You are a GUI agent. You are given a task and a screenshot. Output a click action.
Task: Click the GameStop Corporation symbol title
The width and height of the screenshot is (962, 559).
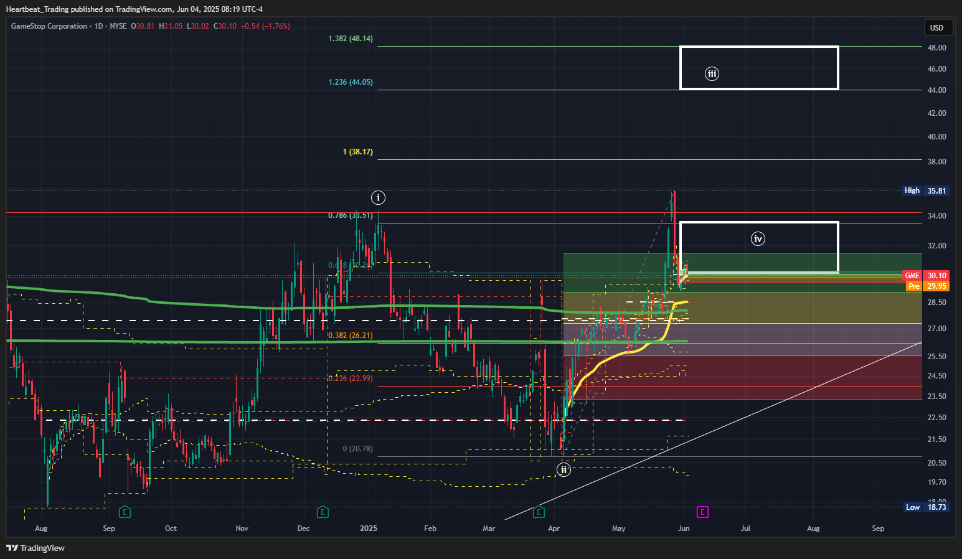pos(49,26)
